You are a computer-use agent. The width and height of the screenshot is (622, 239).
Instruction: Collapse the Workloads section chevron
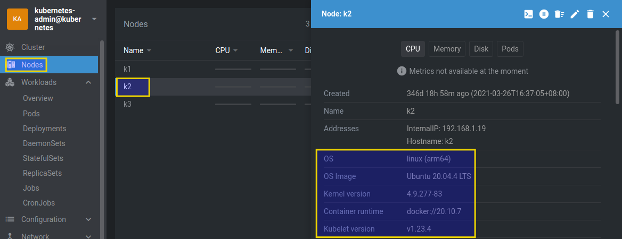pyautogui.click(x=88, y=82)
